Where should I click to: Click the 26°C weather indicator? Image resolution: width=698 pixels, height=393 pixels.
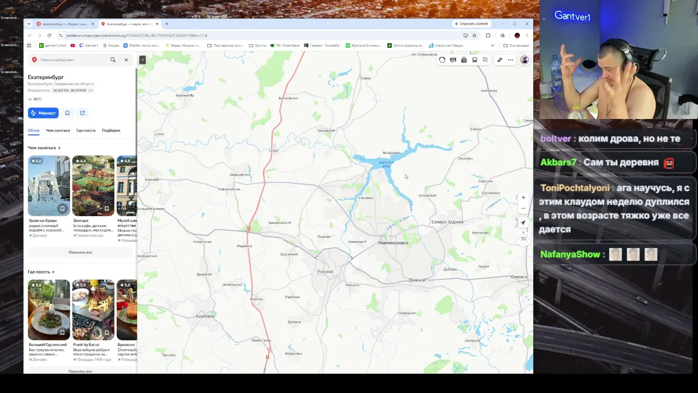click(35, 99)
